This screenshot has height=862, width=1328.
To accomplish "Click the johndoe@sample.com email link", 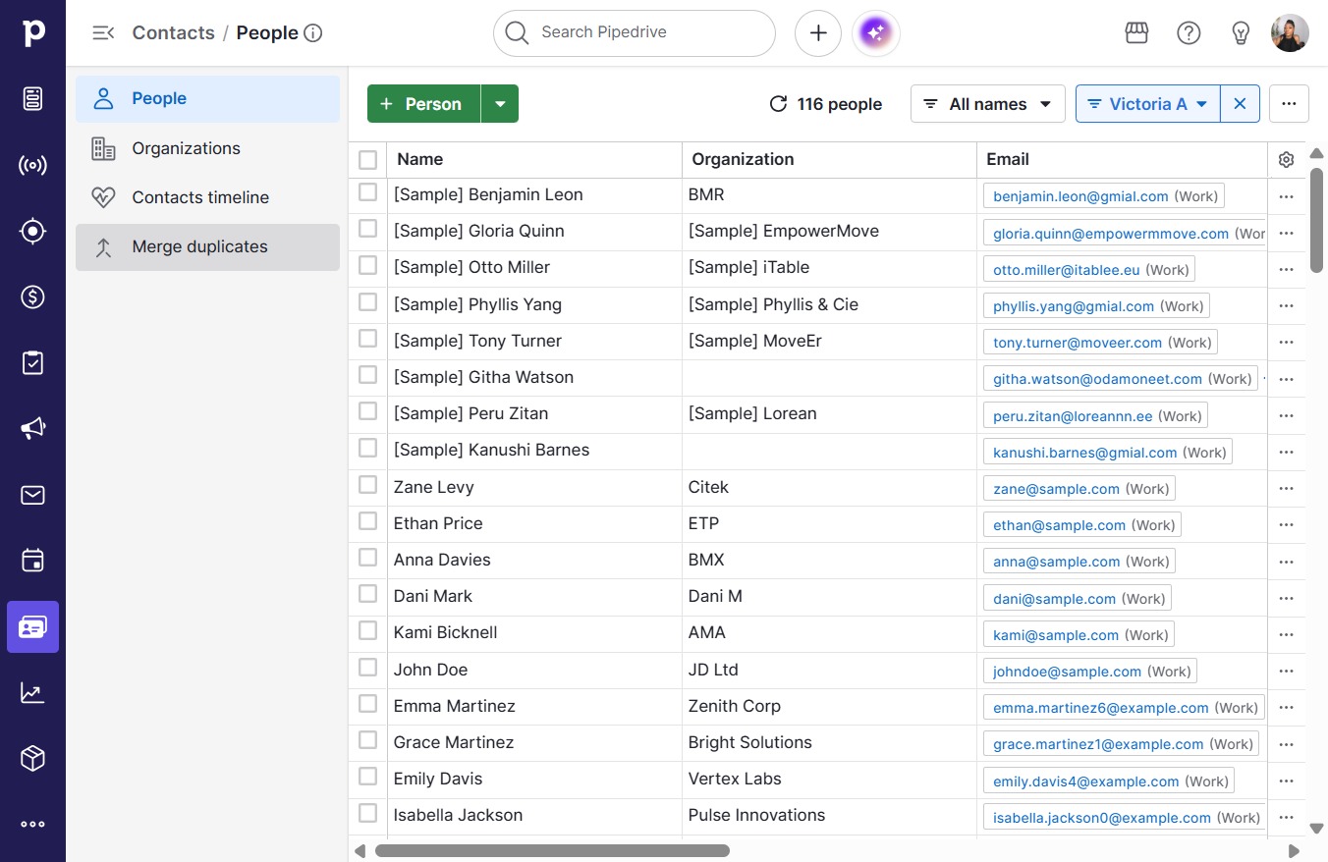I will [1067, 672].
